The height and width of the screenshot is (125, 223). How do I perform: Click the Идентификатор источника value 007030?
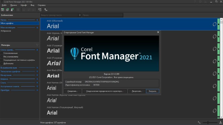96,85
